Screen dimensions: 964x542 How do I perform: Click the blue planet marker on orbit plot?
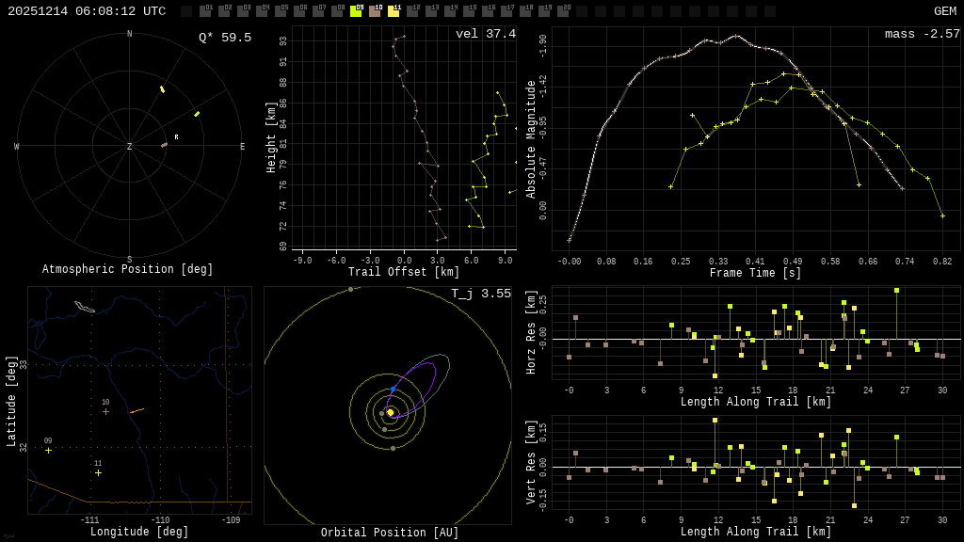[393, 389]
